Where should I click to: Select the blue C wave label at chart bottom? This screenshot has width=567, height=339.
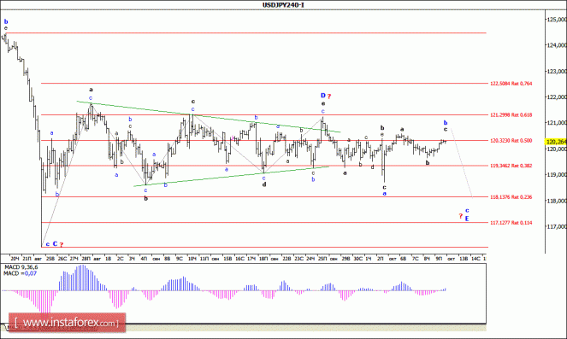pos(55,243)
